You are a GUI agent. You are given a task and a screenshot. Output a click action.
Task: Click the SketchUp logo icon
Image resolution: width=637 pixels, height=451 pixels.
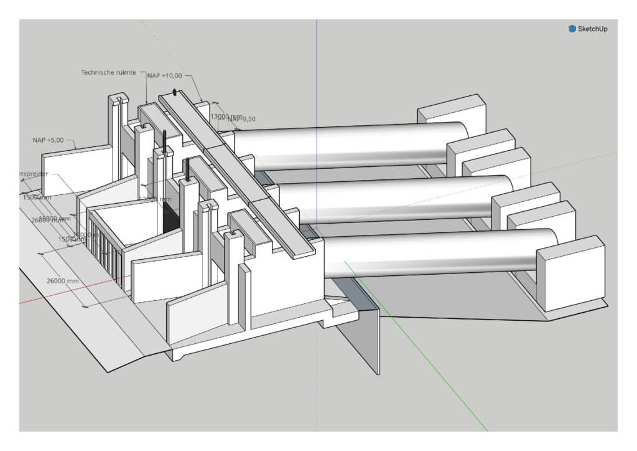tap(572, 29)
